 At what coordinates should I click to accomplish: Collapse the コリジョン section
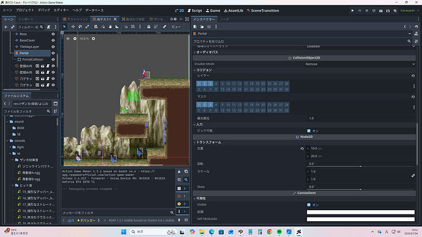click(204, 70)
